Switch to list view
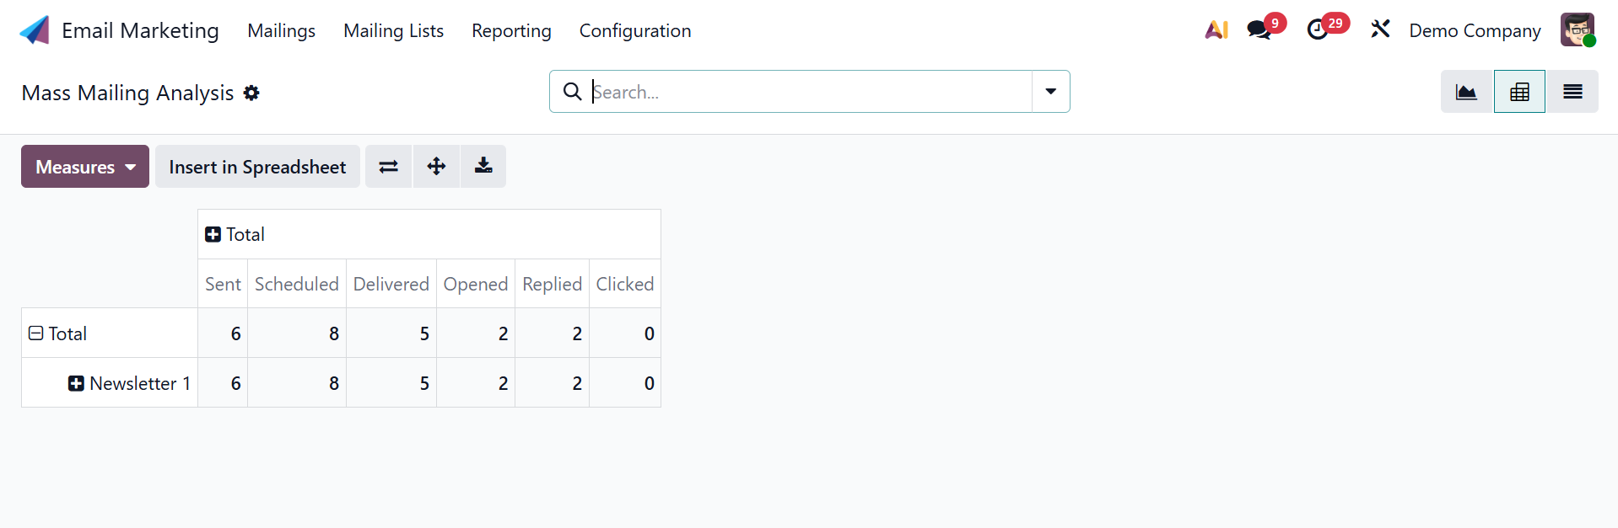 [x=1572, y=92]
